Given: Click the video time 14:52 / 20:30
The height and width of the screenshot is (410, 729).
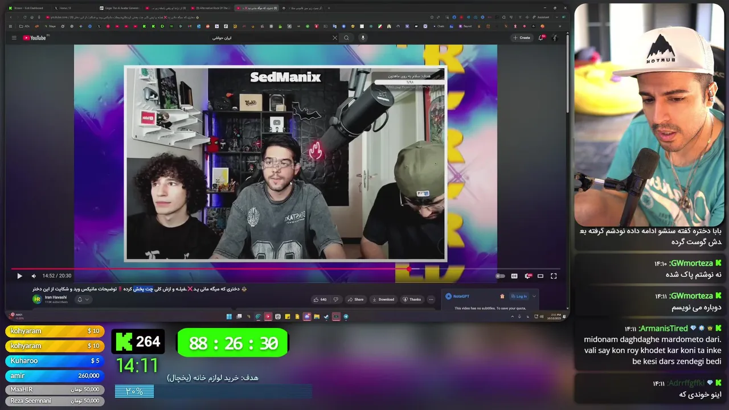Looking at the screenshot, I should (56, 276).
